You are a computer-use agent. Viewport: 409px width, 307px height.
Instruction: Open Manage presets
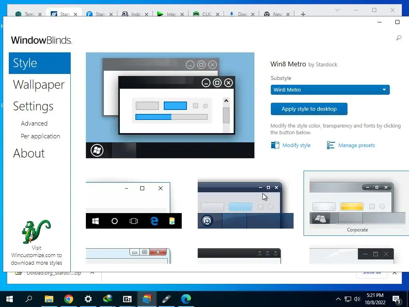351,145
